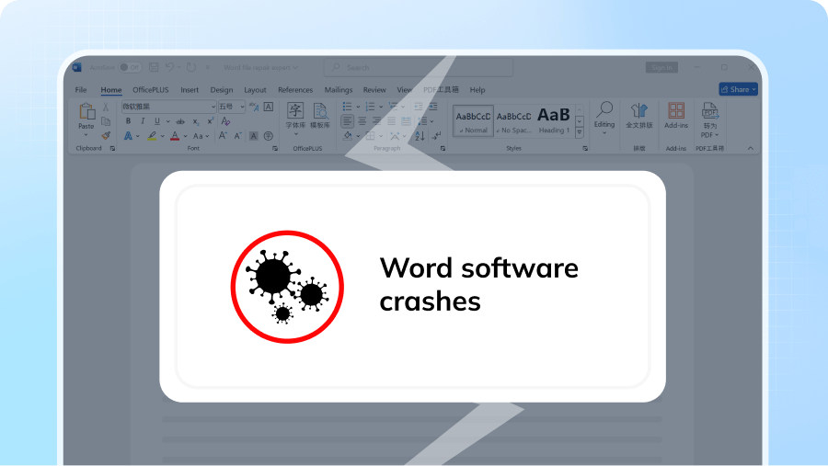Viewport: 828px width, 466px height.
Task: Apply the Heading 1 style
Action: point(554,121)
